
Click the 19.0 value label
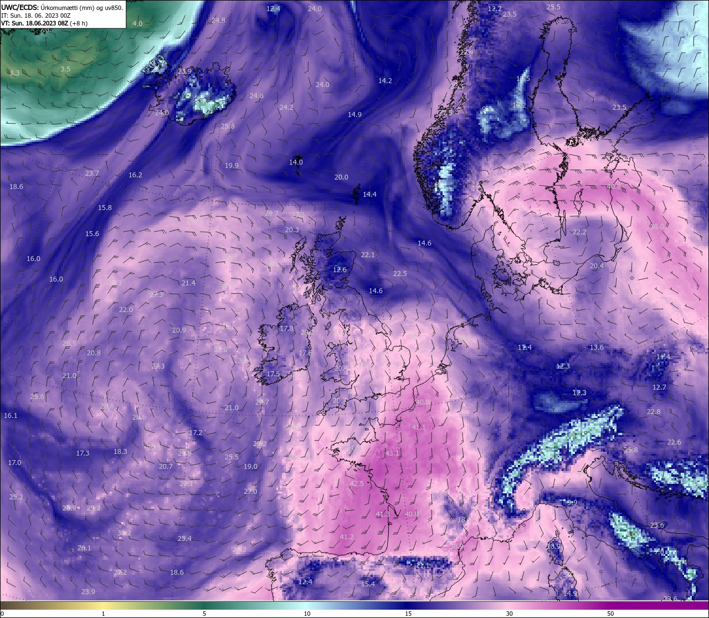[250, 467]
